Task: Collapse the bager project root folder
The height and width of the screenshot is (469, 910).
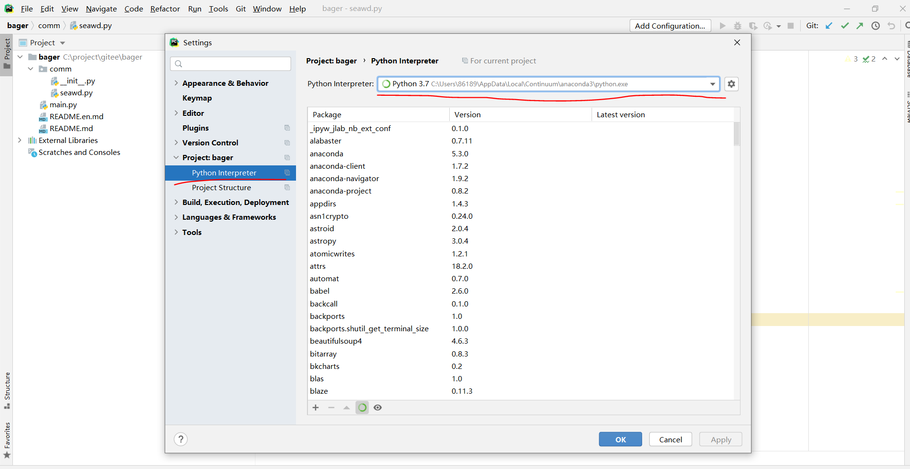Action: [x=20, y=57]
